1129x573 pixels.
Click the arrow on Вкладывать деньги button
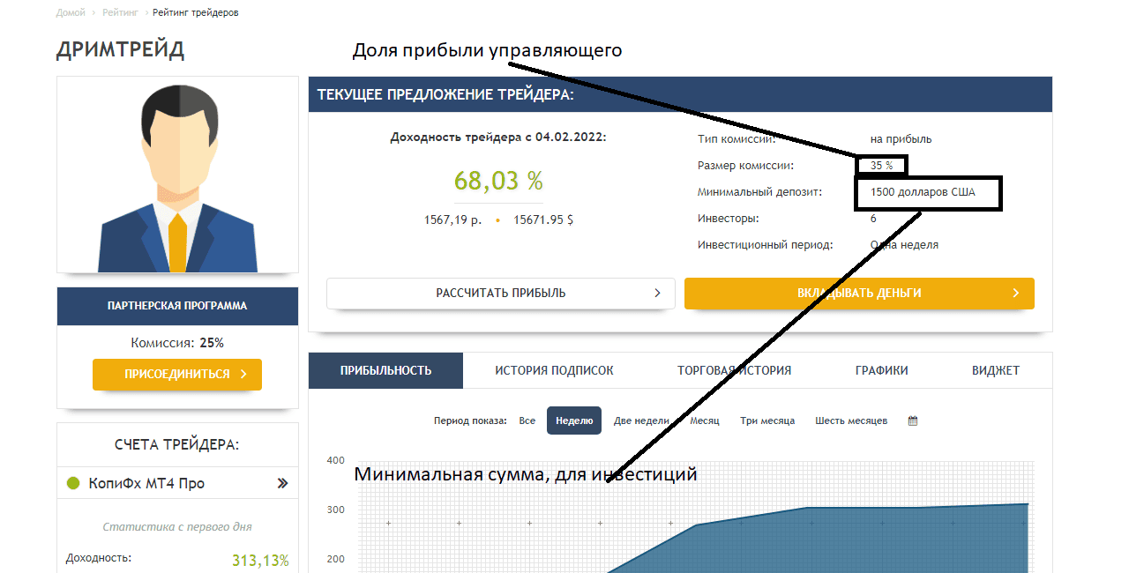pyautogui.click(x=1016, y=293)
